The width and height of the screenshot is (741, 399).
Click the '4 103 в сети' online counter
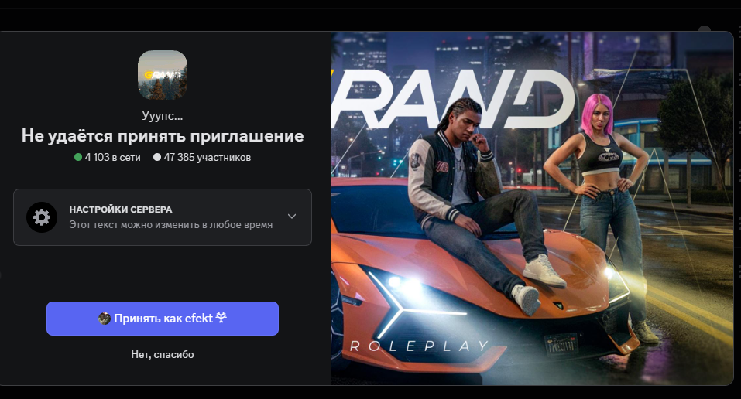click(112, 157)
